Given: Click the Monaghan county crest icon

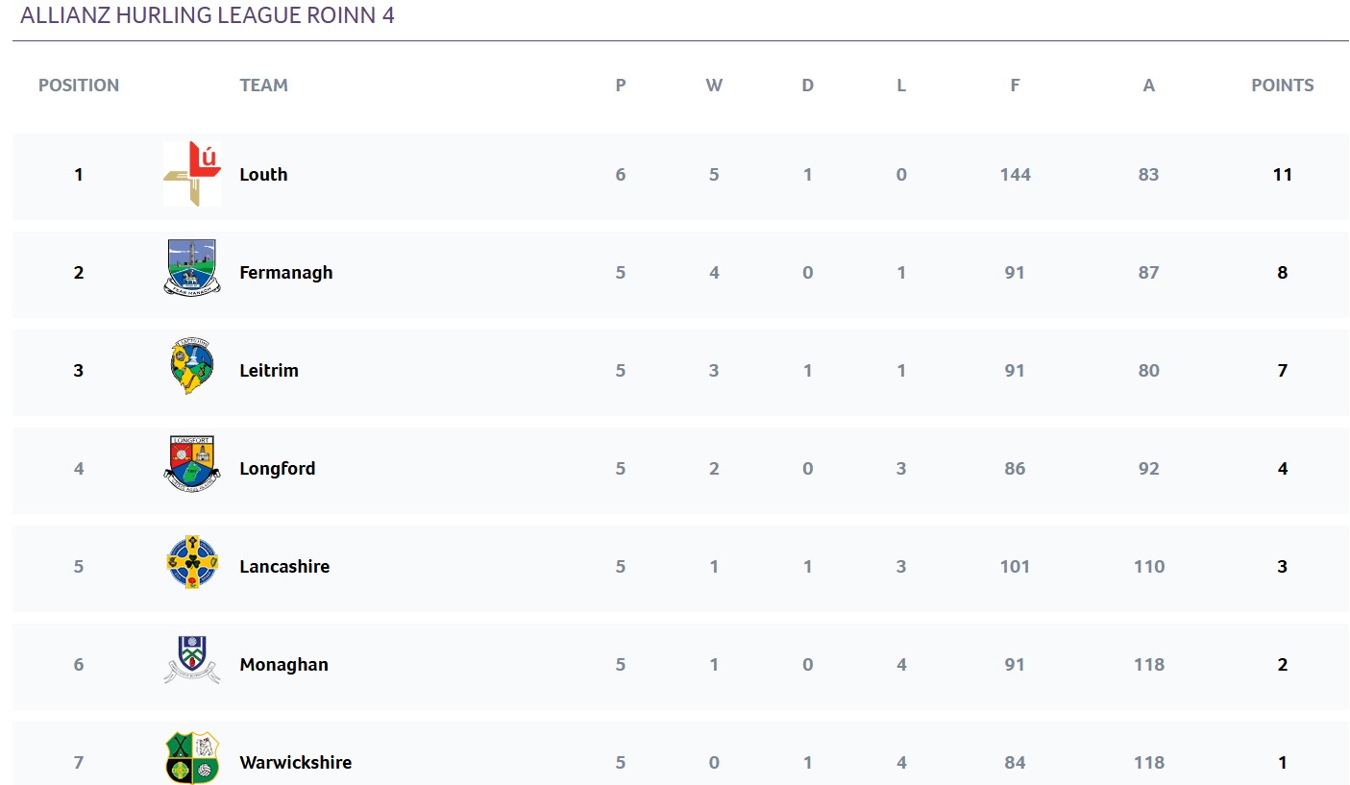Looking at the screenshot, I should pos(192,660).
